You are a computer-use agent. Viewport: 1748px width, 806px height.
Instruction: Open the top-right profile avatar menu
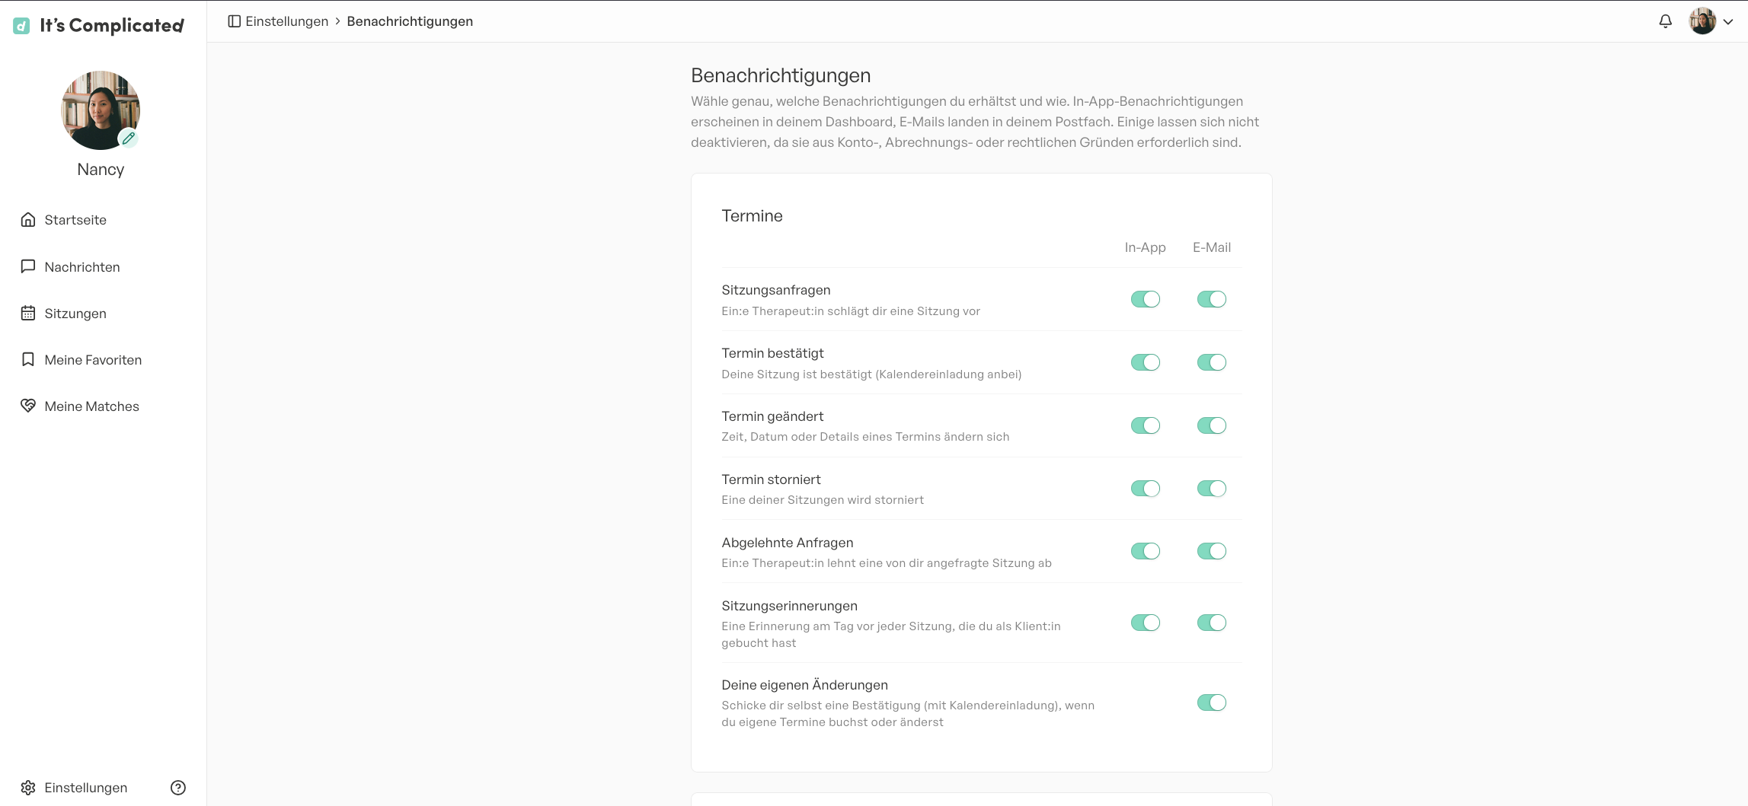tap(1702, 21)
